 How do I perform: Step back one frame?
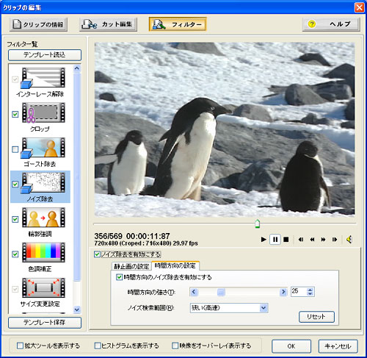pyautogui.click(x=301, y=240)
